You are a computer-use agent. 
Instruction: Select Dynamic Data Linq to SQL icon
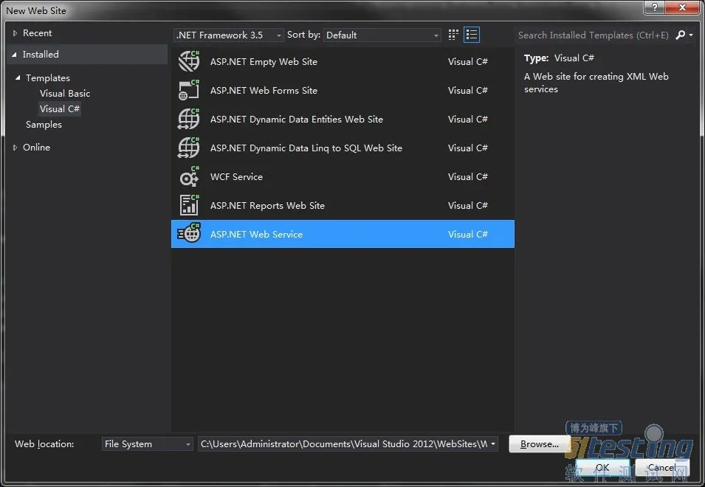pyautogui.click(x=189, y=148)
